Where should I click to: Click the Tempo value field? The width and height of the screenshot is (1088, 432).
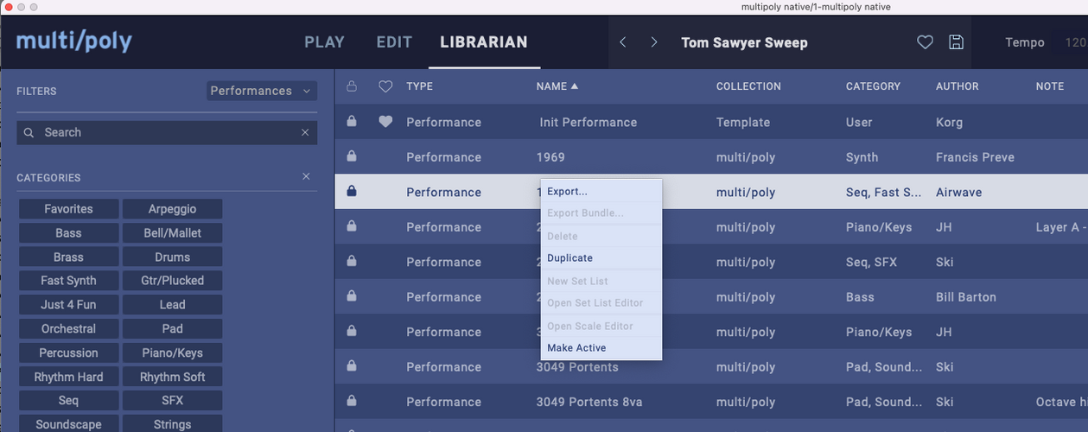[x=1075, y=42]
